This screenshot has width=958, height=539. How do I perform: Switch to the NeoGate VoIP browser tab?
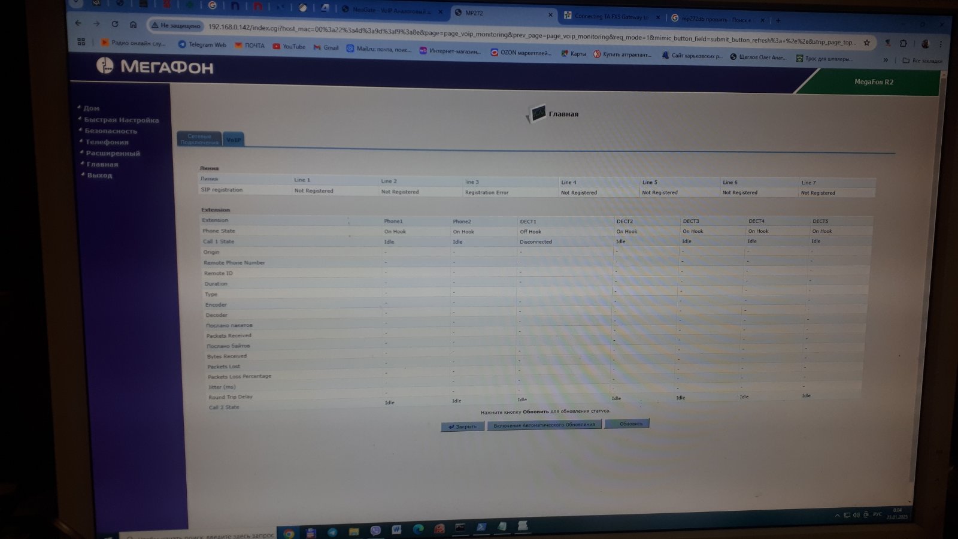point(392,10)
